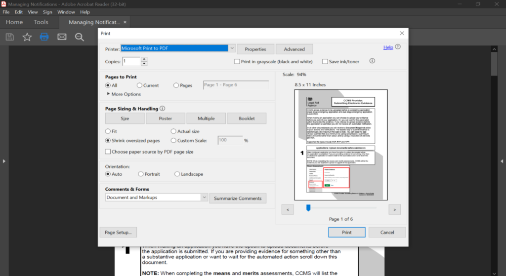This screenshot has width=506, height=276.
Task: Click the Save floppy disk icon
Action: [9, 37]
